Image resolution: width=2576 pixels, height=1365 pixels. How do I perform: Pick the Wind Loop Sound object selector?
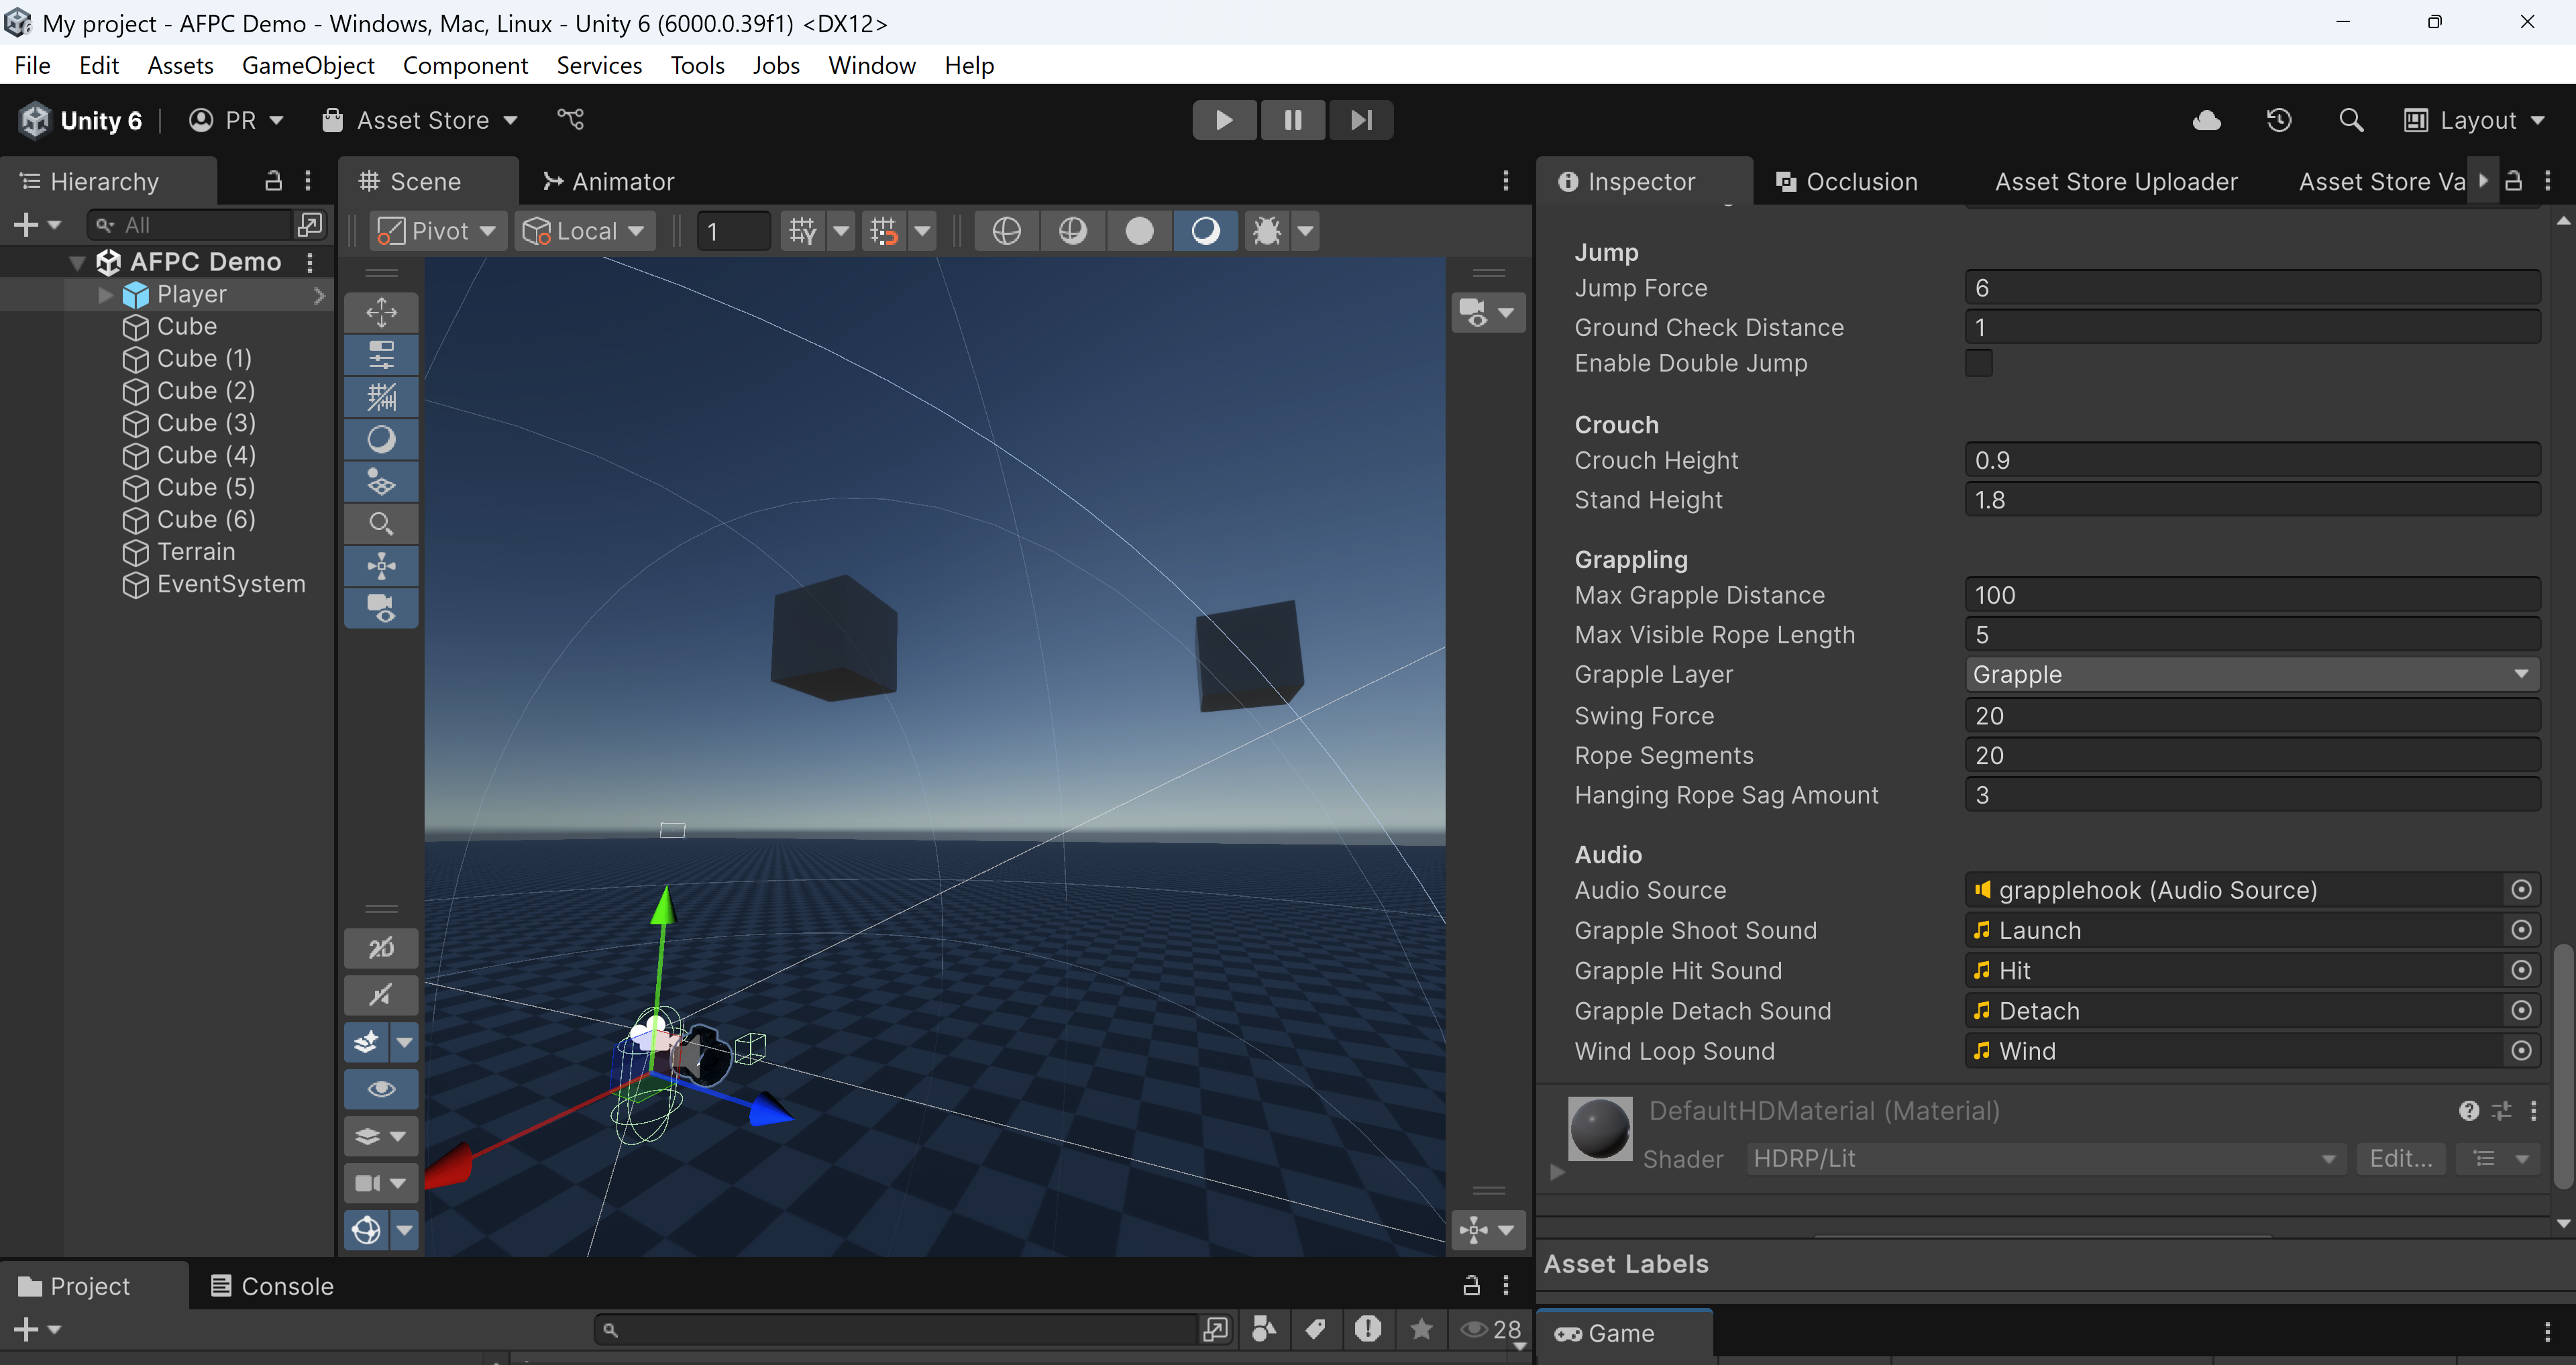tap(2522, 1051)
